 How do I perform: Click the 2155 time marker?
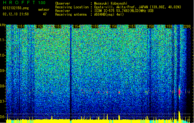pyautogui.click(x=95, y=26)
